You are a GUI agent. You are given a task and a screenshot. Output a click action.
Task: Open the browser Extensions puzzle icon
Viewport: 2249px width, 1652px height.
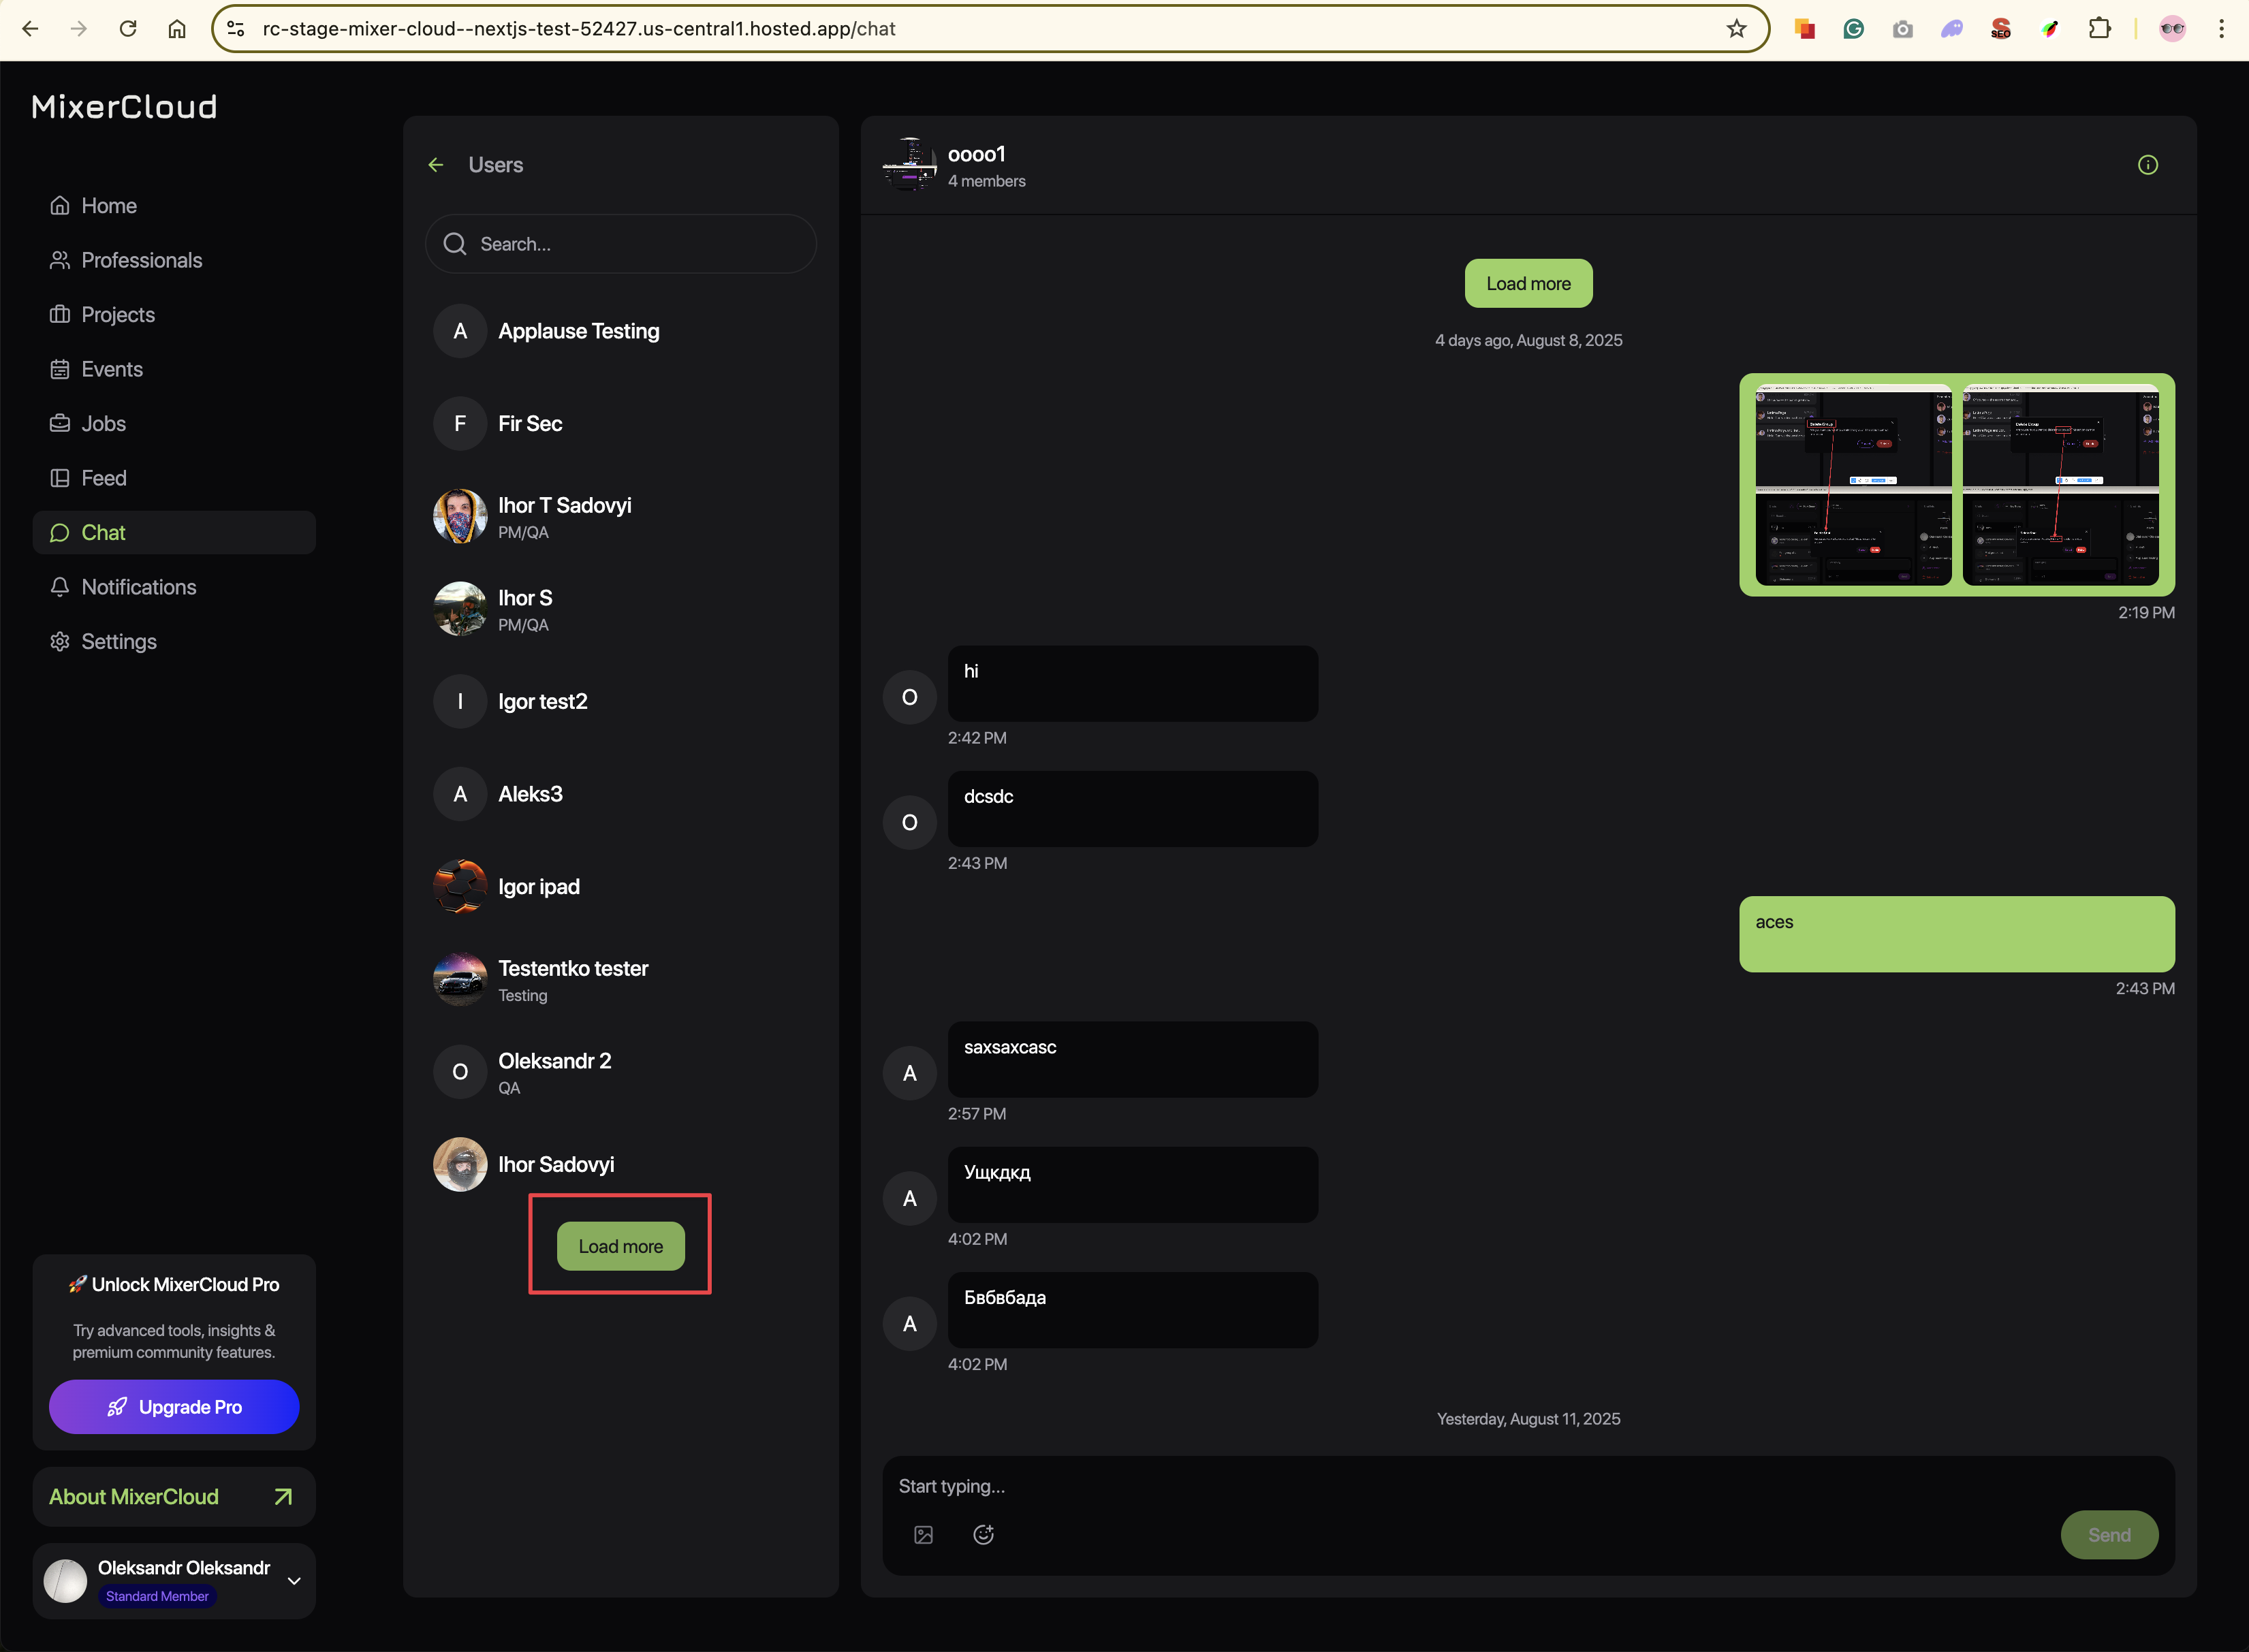pos(2099,29)
